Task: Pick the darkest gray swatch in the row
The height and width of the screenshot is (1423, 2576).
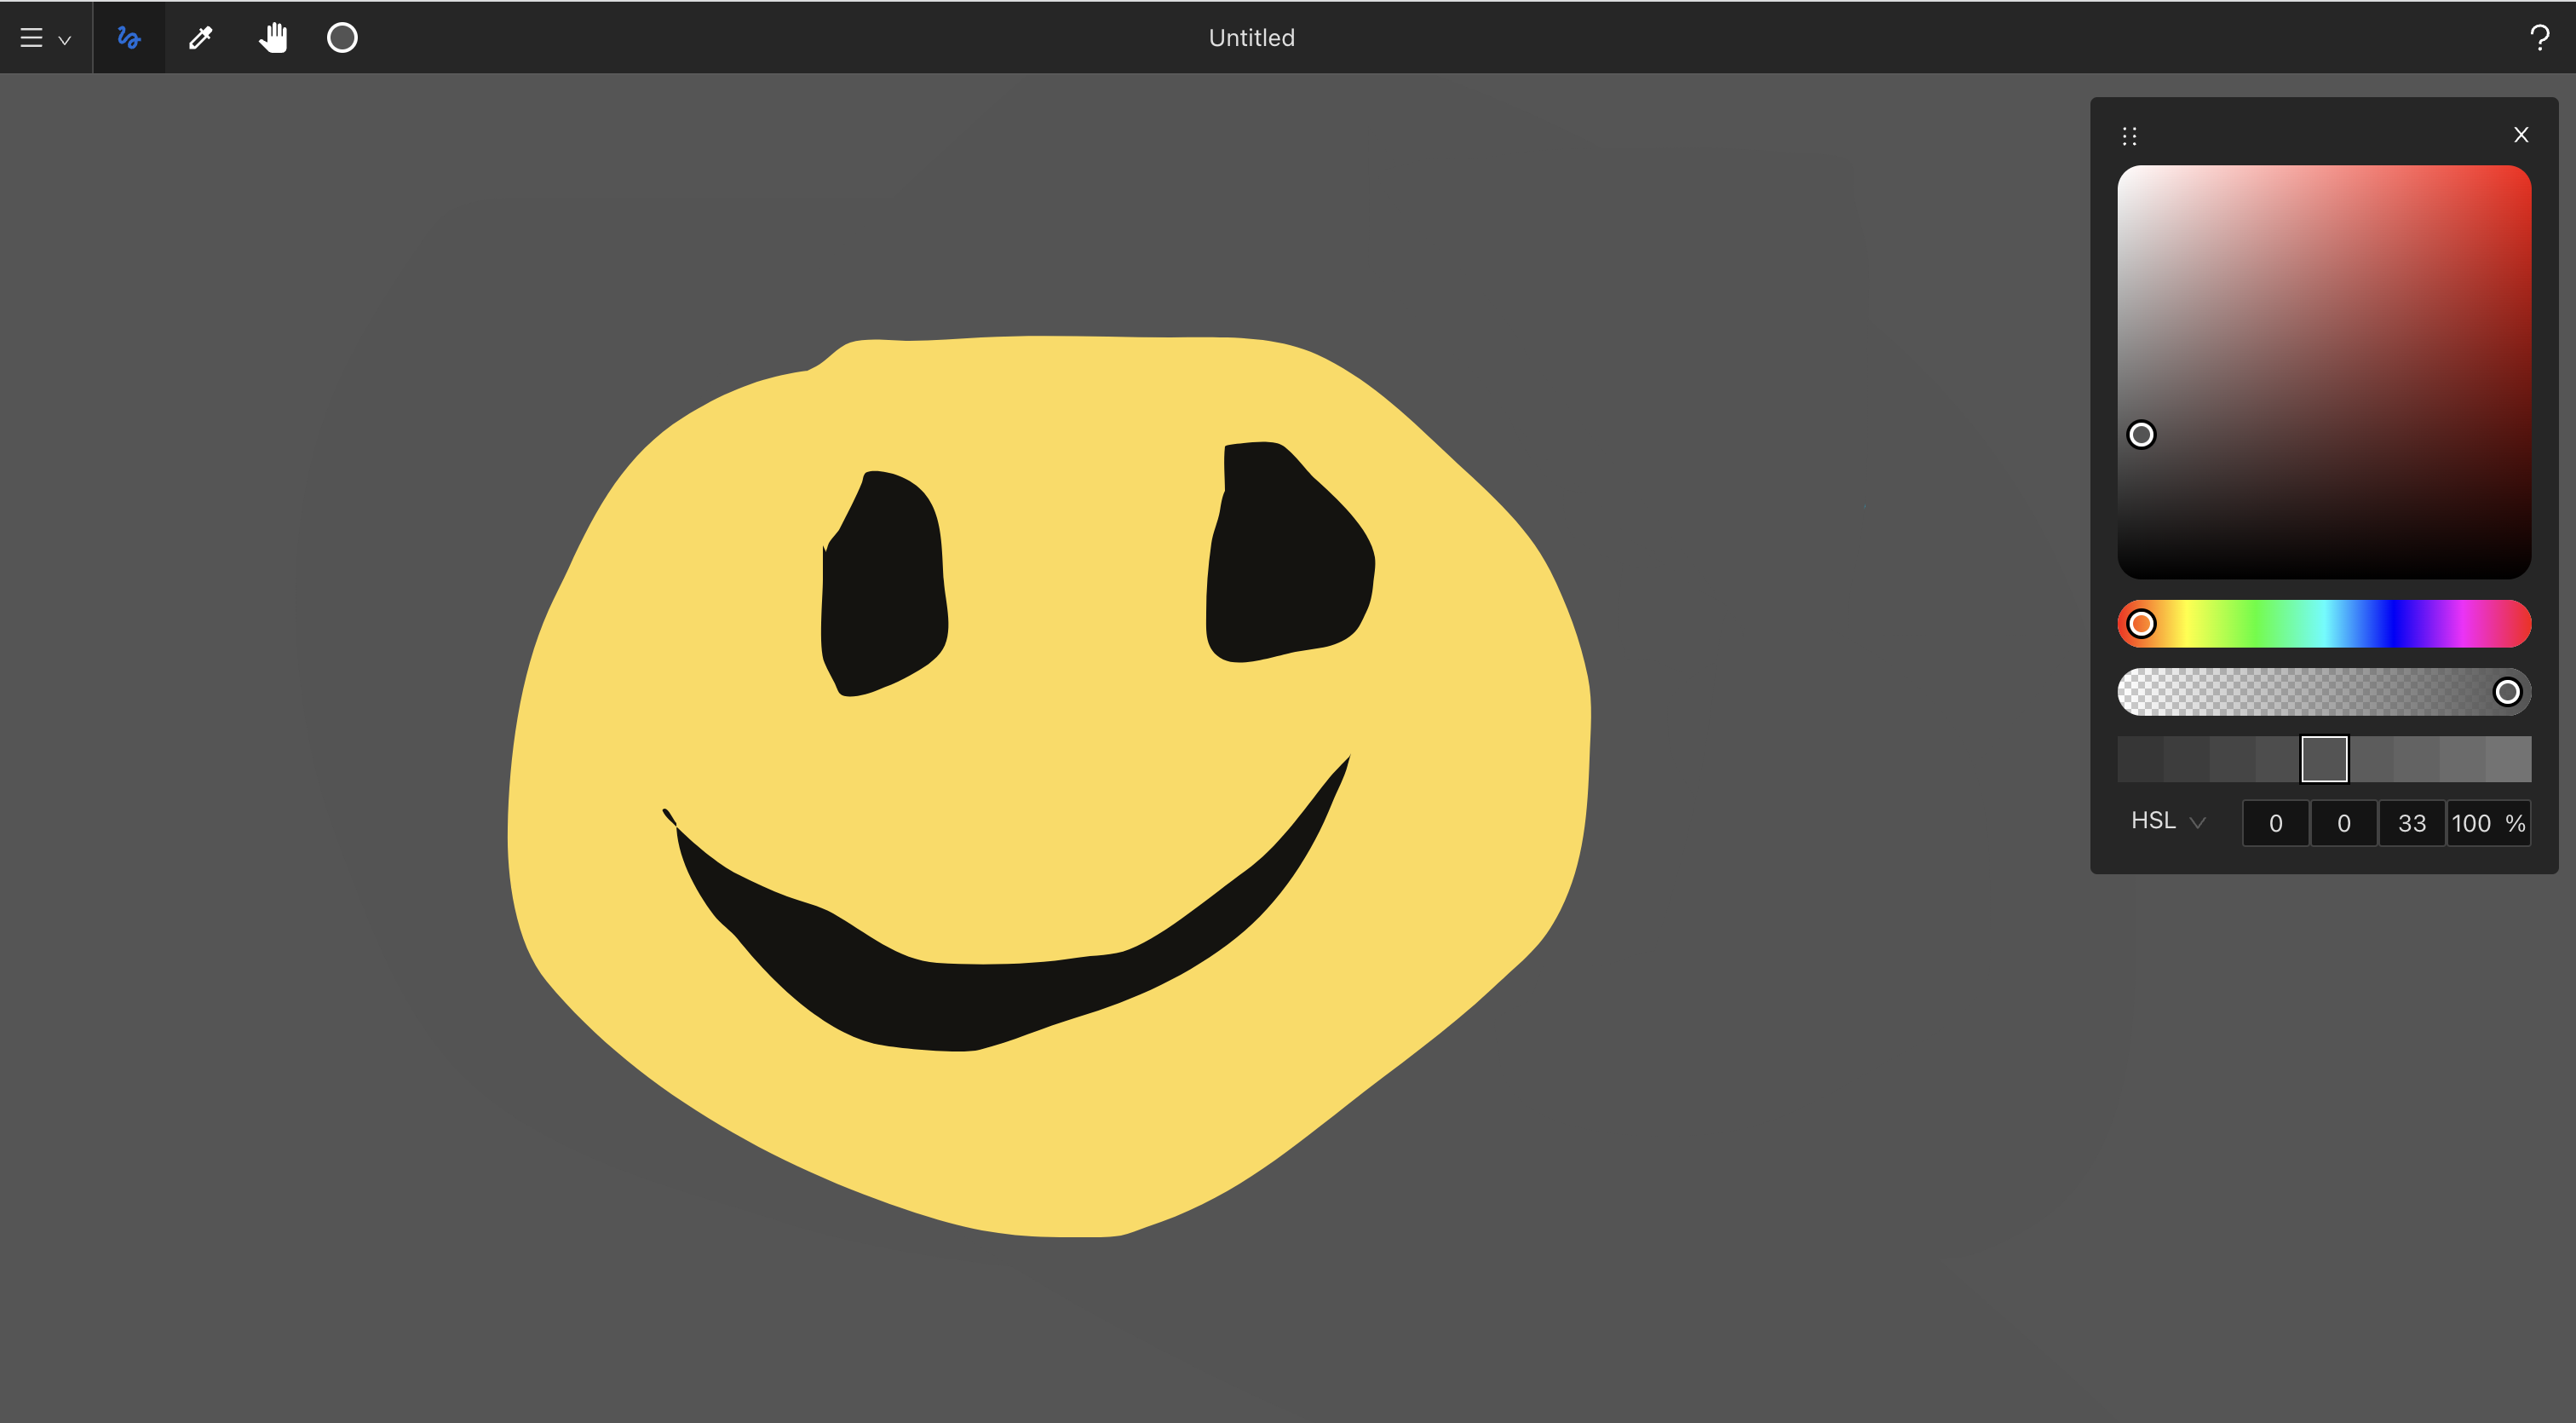Action: pos(2140,759)
